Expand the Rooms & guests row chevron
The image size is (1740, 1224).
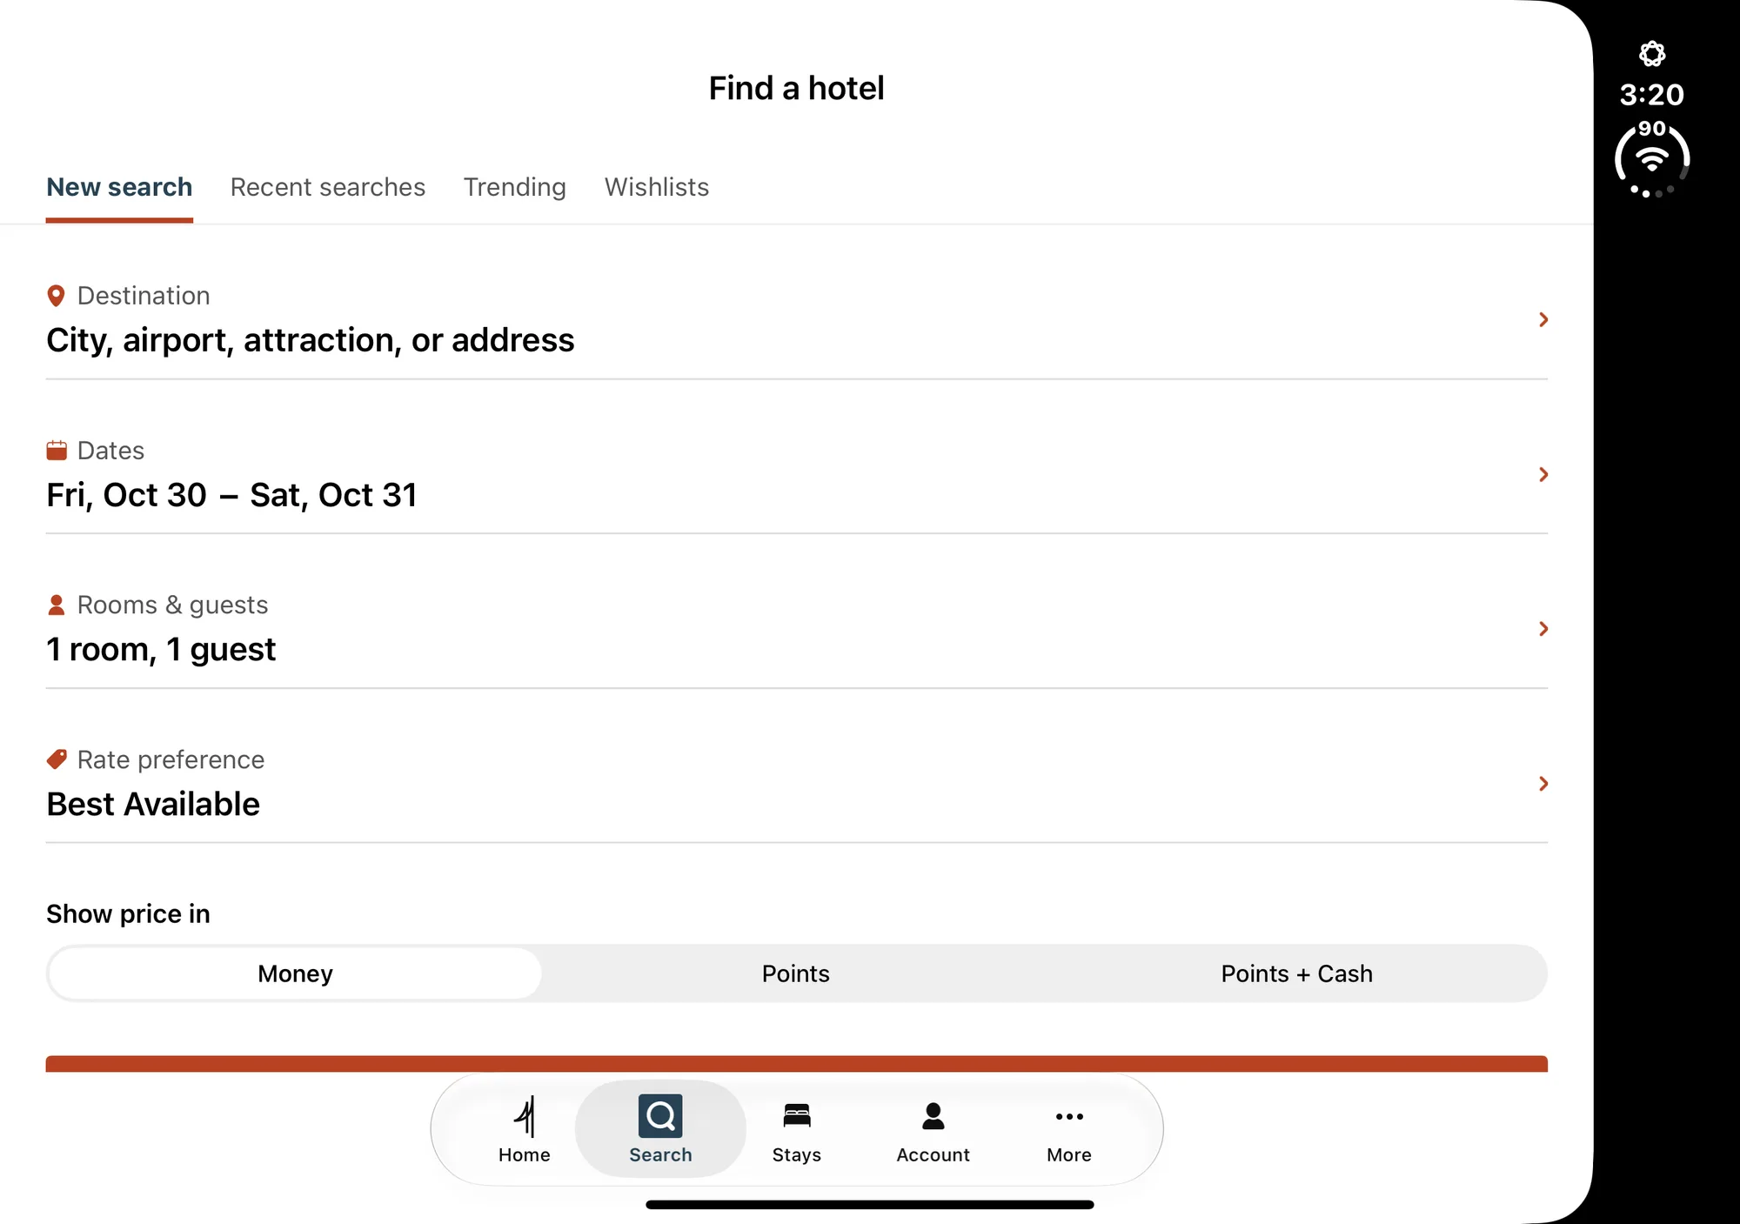tap(1543, 629)
